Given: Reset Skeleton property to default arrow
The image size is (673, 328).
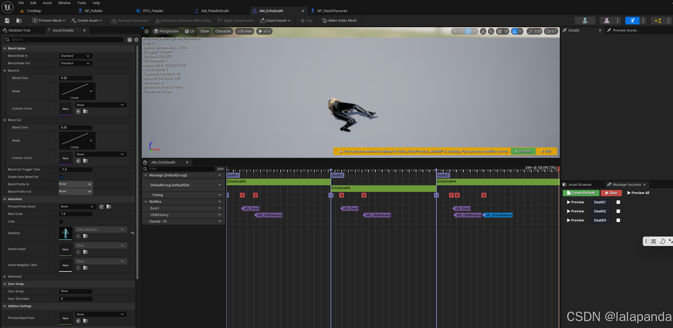Looking at the screenshot, I should point(133,233).
